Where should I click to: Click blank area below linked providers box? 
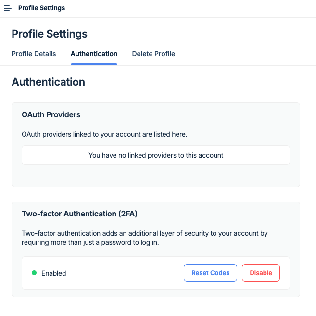(156, 176)
